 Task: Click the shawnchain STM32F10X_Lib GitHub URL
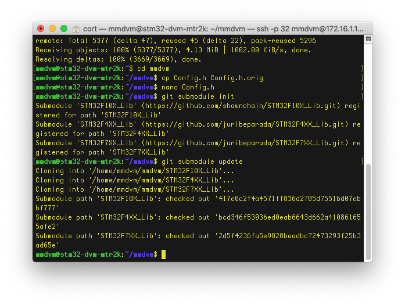pos(241,106)
